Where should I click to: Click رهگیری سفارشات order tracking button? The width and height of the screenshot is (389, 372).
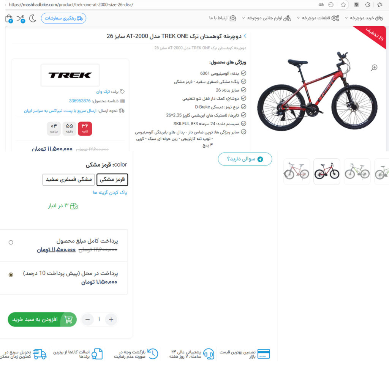coord(63,18)
